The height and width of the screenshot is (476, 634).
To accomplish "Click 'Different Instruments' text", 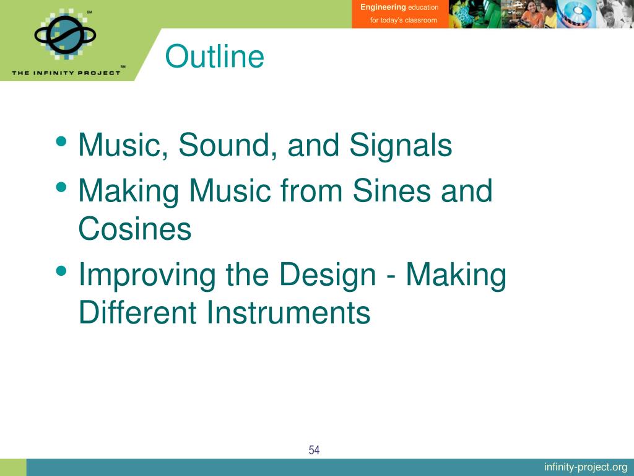I will pos(224,312).
